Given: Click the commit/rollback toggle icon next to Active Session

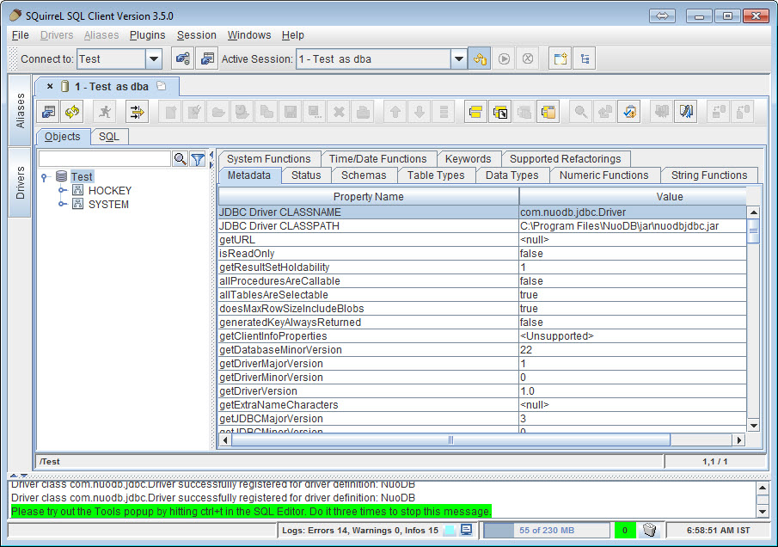Looking at the screenshot, I should [x=480, y=59].
